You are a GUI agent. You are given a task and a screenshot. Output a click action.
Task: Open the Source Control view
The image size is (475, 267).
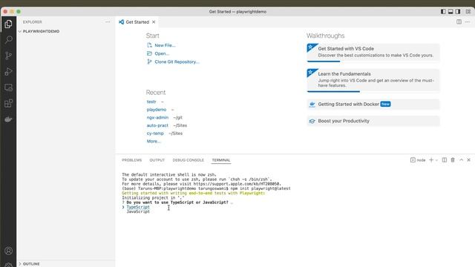coord(8,56)
